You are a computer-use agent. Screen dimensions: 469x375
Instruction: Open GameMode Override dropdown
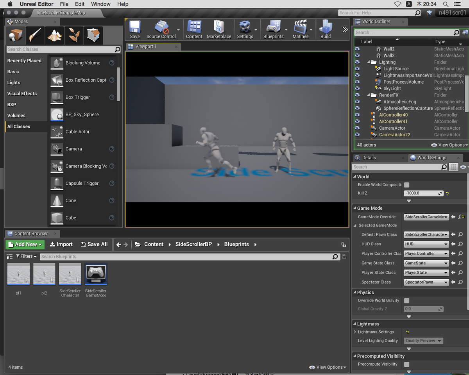click(426, 217)
